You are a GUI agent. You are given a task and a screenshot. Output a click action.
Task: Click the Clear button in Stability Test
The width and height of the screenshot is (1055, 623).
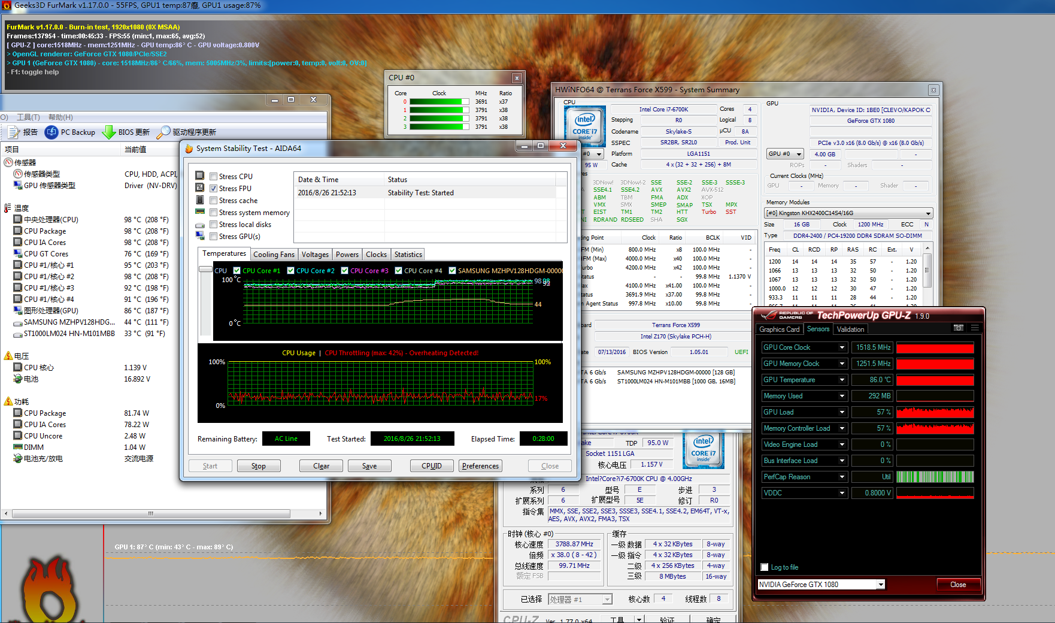[x=322, y=466]
